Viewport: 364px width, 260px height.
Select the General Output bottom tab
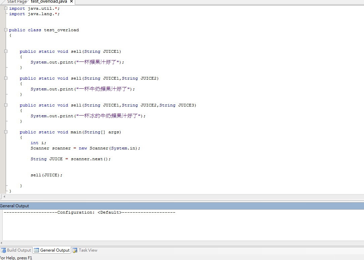(x=52, y=250)
